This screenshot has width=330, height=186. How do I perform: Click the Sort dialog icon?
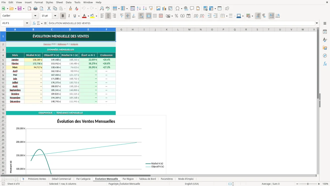[133, 9]
